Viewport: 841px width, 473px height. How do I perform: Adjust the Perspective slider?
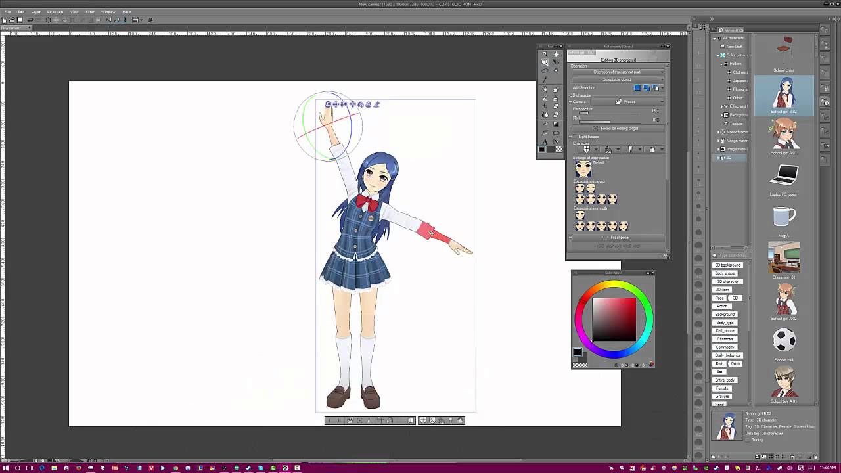point(610,113)
